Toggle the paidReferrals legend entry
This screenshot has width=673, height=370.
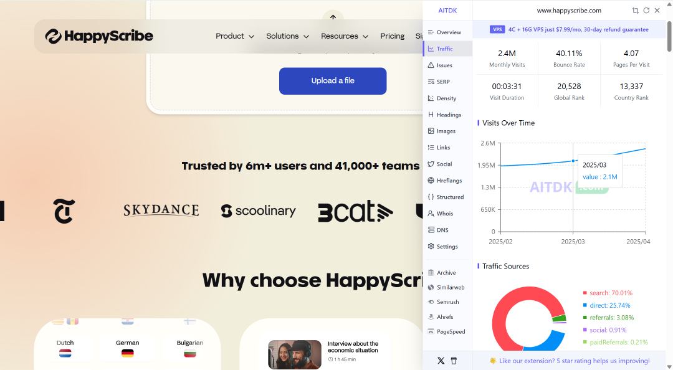(x=615, y=342)
